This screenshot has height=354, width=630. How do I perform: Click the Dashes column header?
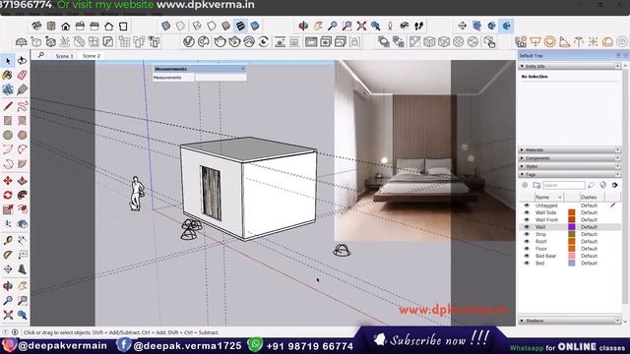pos(589,197)
